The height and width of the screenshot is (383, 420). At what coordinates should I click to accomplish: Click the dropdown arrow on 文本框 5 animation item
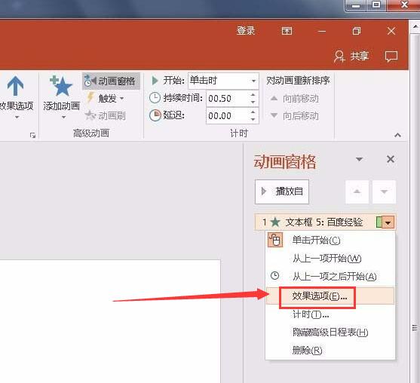[388, 222]
